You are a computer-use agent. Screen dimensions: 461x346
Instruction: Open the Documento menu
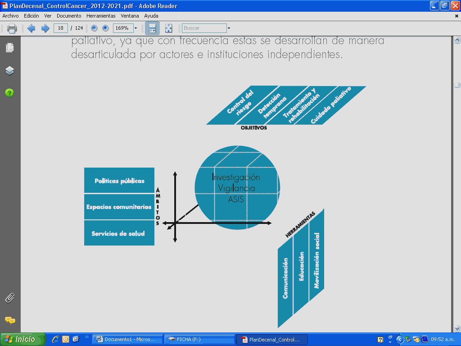[x=69, y=16]
